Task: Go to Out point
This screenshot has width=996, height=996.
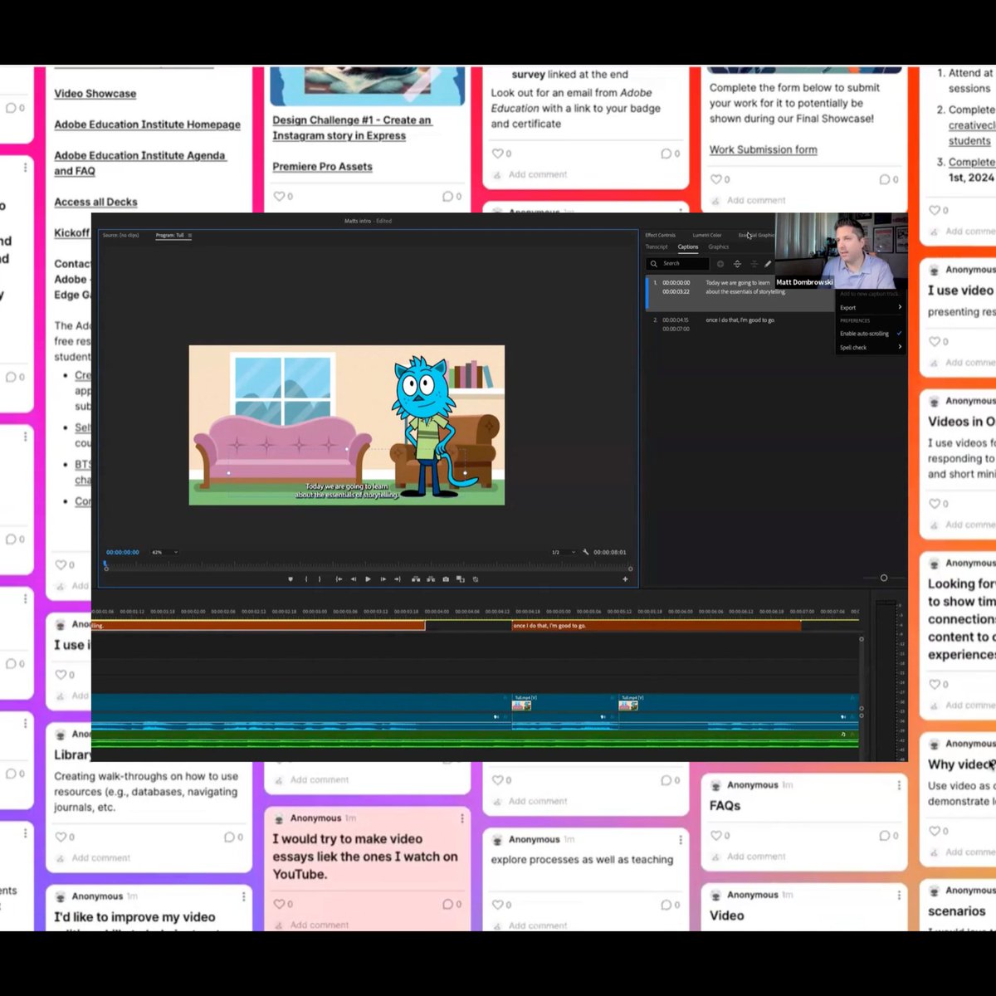Action: 398,579
